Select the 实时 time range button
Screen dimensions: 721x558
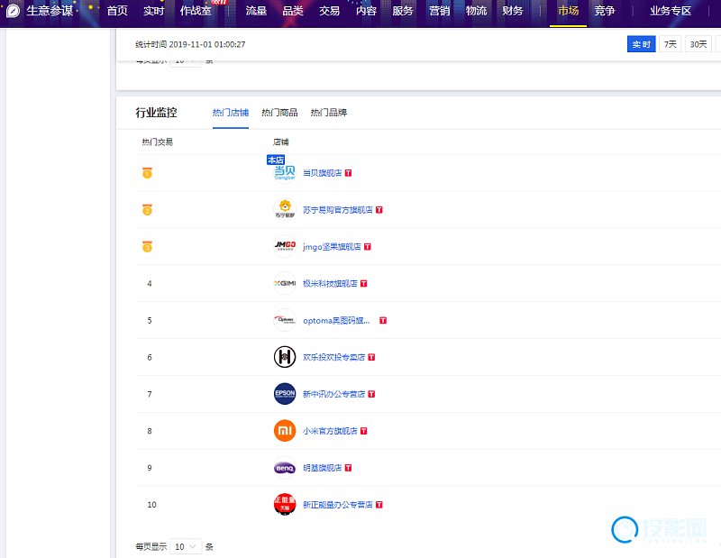tap(641, 44)
